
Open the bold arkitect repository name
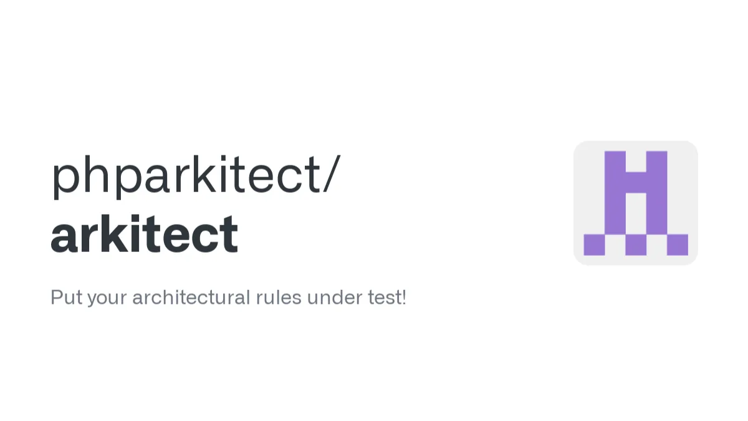tap(144, 235)
